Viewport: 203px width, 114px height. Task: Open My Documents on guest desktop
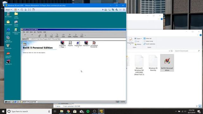coord(8,23)
